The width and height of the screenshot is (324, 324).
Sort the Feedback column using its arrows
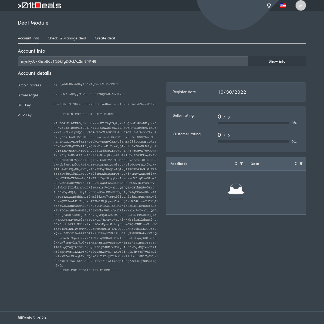(x=236, y=164)
